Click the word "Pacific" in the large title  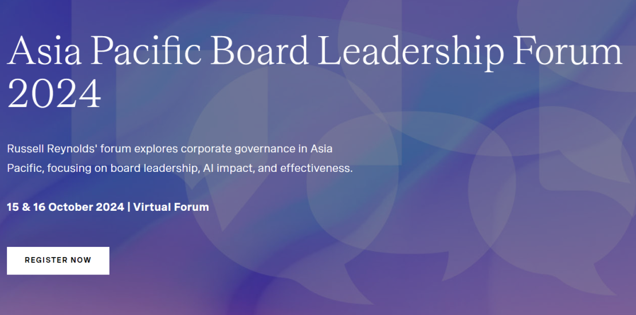click(x=146, y=52)
